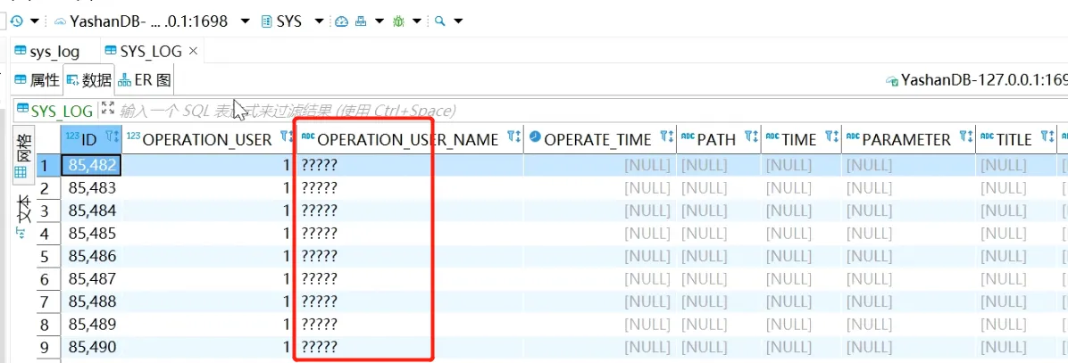The image size is (1068, 363).
Task: Open the dashboard gauge icon
Action: [x=342, y=21]
